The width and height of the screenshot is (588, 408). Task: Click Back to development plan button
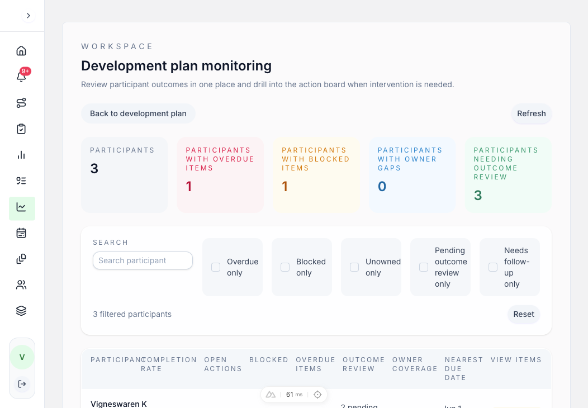point(138,113)
